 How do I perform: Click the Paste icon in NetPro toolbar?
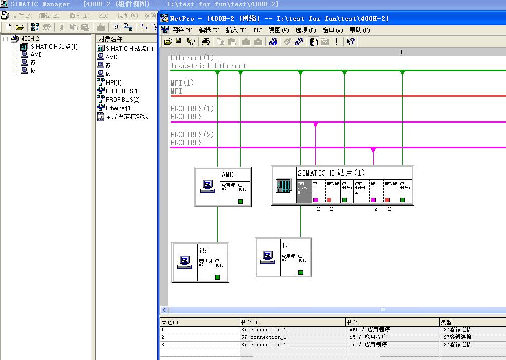tap(232, 41)
